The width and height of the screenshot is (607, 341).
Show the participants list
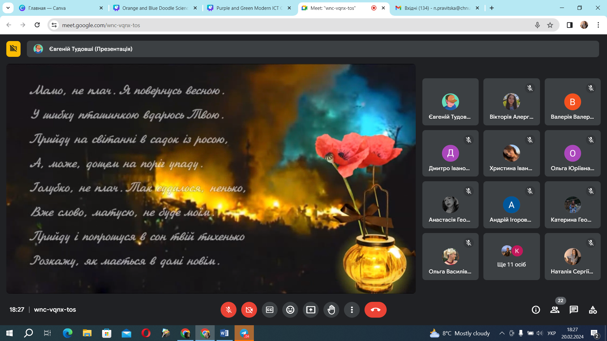coord(555,310)
